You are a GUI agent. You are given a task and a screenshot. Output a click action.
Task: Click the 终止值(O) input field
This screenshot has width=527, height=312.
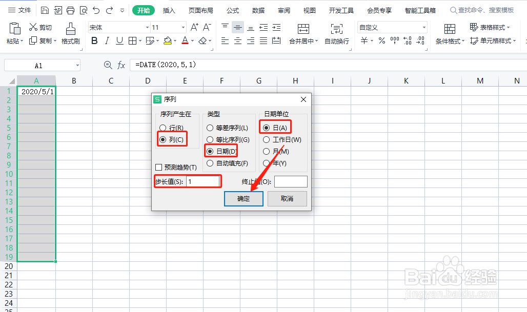pos(291,181)
